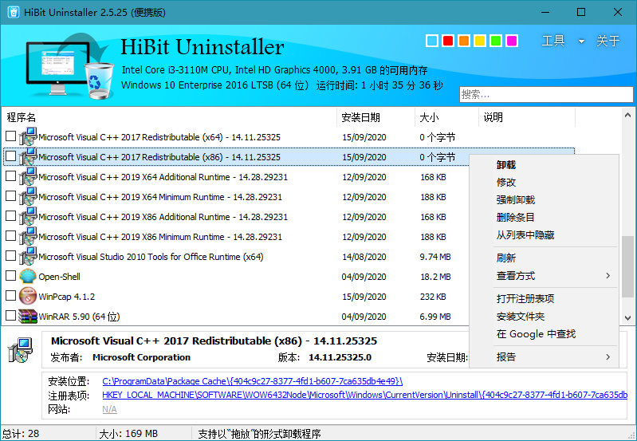This screenshot has width=637, height=441.
Task: Click the icon of 2019 X64 Minimum Runtime
Action: [x=28, y=196]
